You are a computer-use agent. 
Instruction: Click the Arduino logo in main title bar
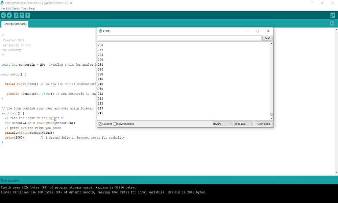2,3
